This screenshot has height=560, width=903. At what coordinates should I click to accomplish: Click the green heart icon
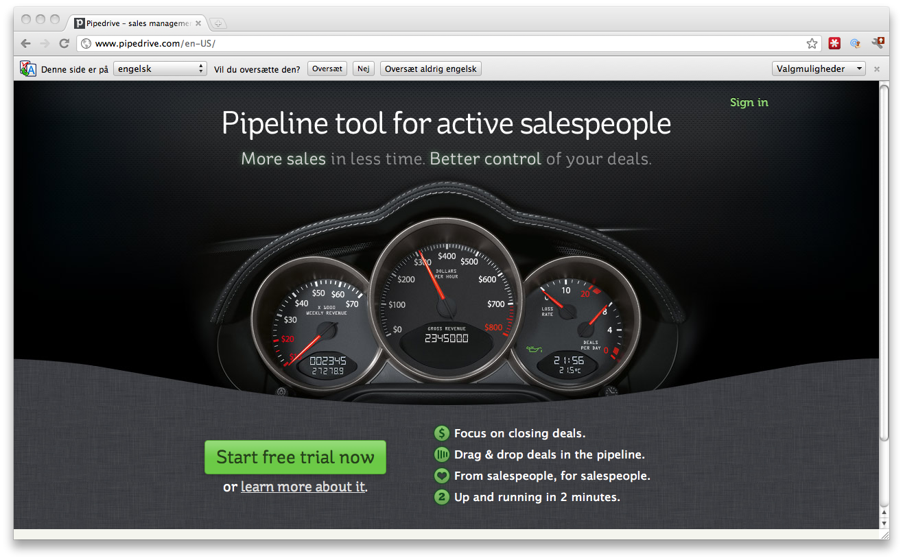click(x=442, y=476)
